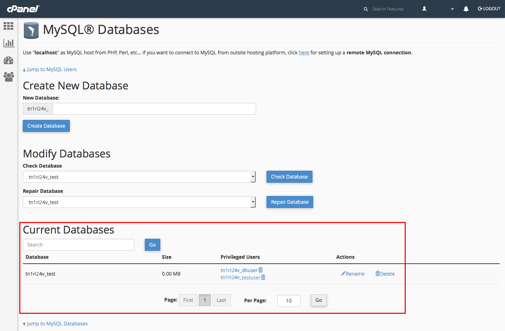Open the Repair Database dropdown
This screenshot has width=505, height=331.
click(x=139, y=202)
